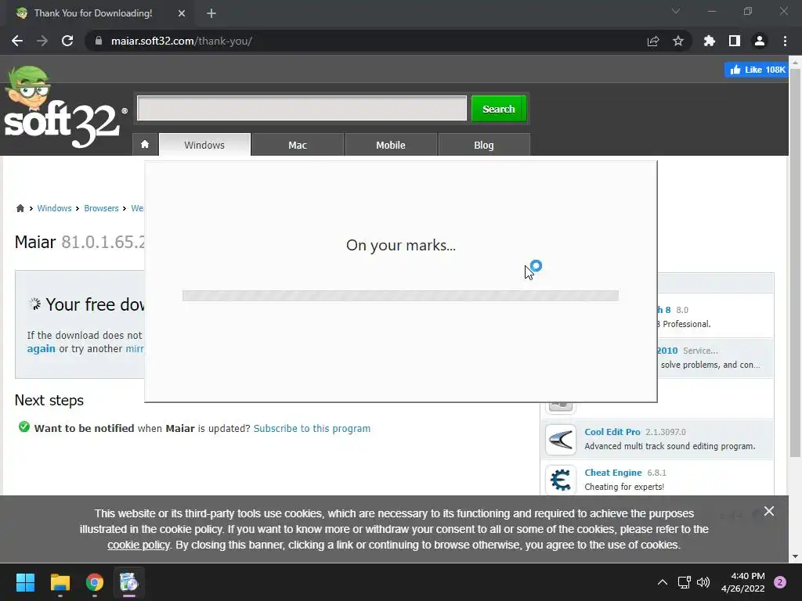Show hidden system tray icons
The image size is (802, 601).
(663, 582)
